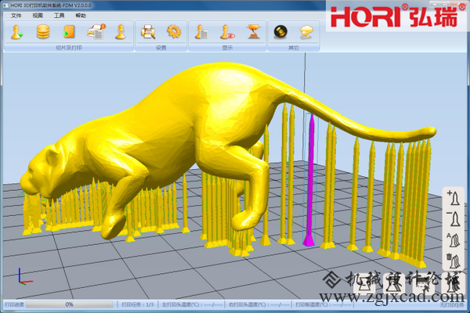Click the XYZ axis gizmo
The image size is (470, 313).
coord(24,277)
